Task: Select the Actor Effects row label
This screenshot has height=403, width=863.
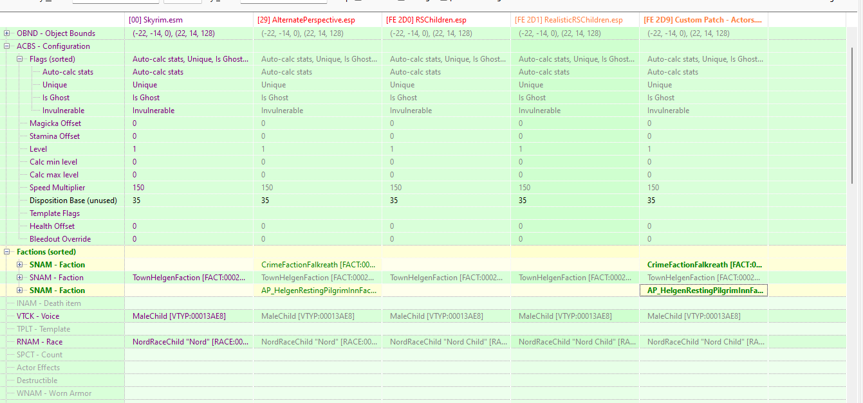Action: [38, 368]
